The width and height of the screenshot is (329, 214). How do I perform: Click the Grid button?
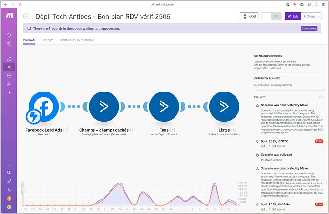(x=249, y=16)
